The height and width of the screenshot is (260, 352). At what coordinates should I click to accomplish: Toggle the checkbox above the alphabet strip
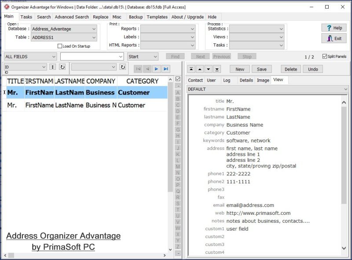click(x=178, y=78)
